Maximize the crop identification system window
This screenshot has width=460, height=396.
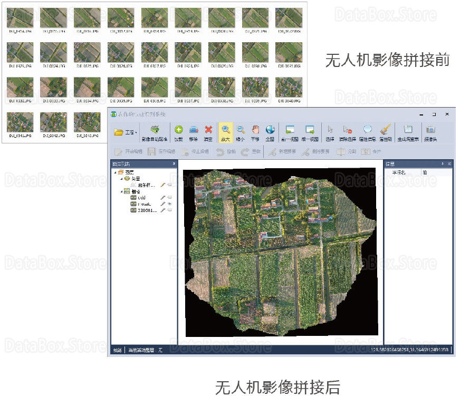434,114
